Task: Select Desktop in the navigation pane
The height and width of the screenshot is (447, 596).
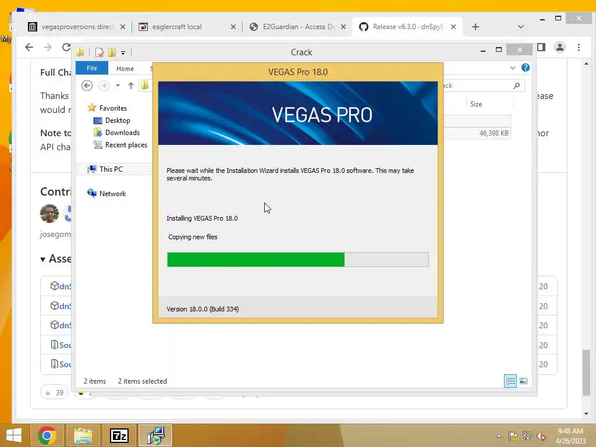Action: click(x=118, y=120)
